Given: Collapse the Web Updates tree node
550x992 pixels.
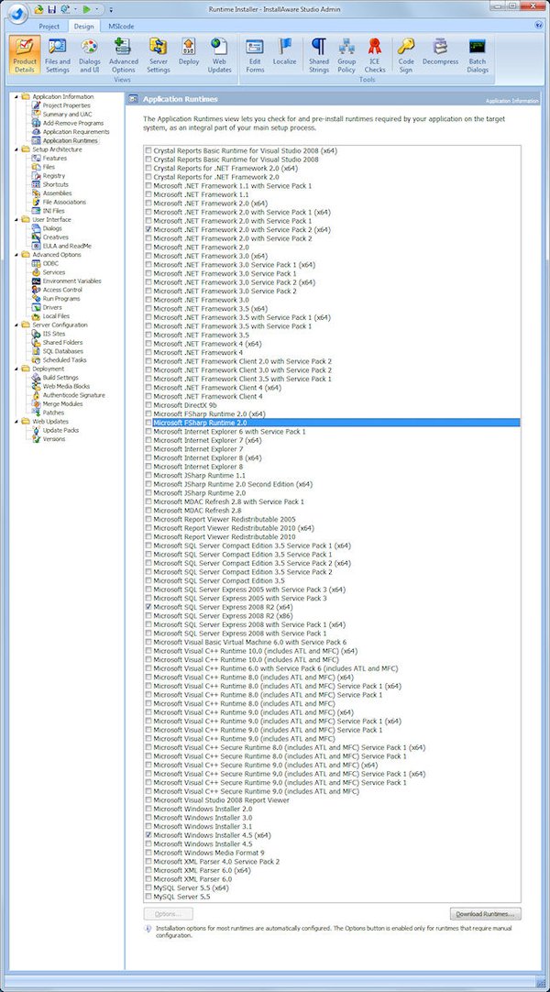Looking at the screenshot, I should [16, 422].
